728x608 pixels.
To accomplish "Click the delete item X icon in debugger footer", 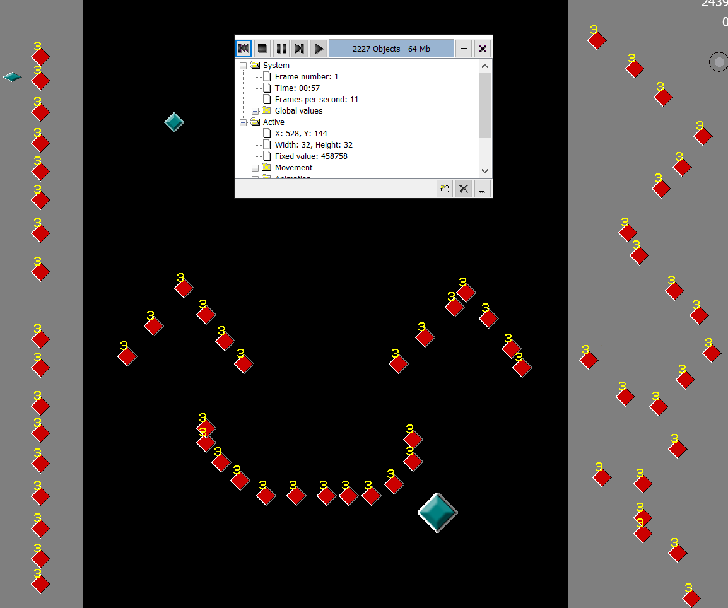I will 464,189.
